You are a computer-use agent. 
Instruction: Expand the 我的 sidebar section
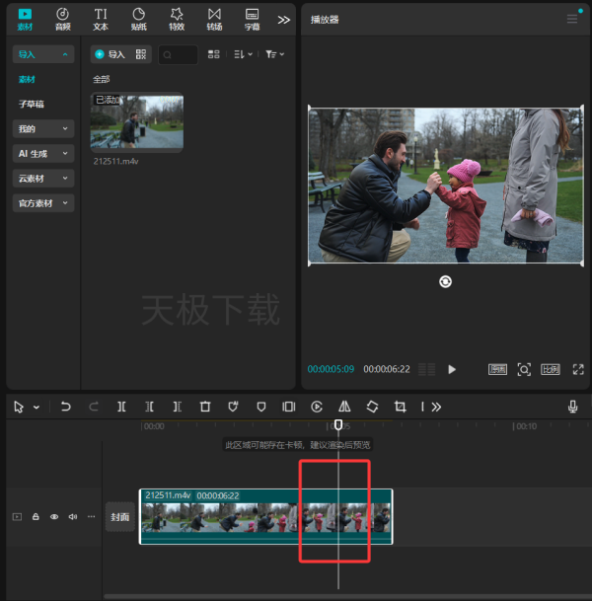click(x=43, y=128)
